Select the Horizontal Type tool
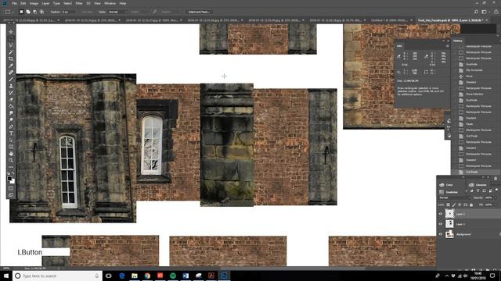 point(11,133)
